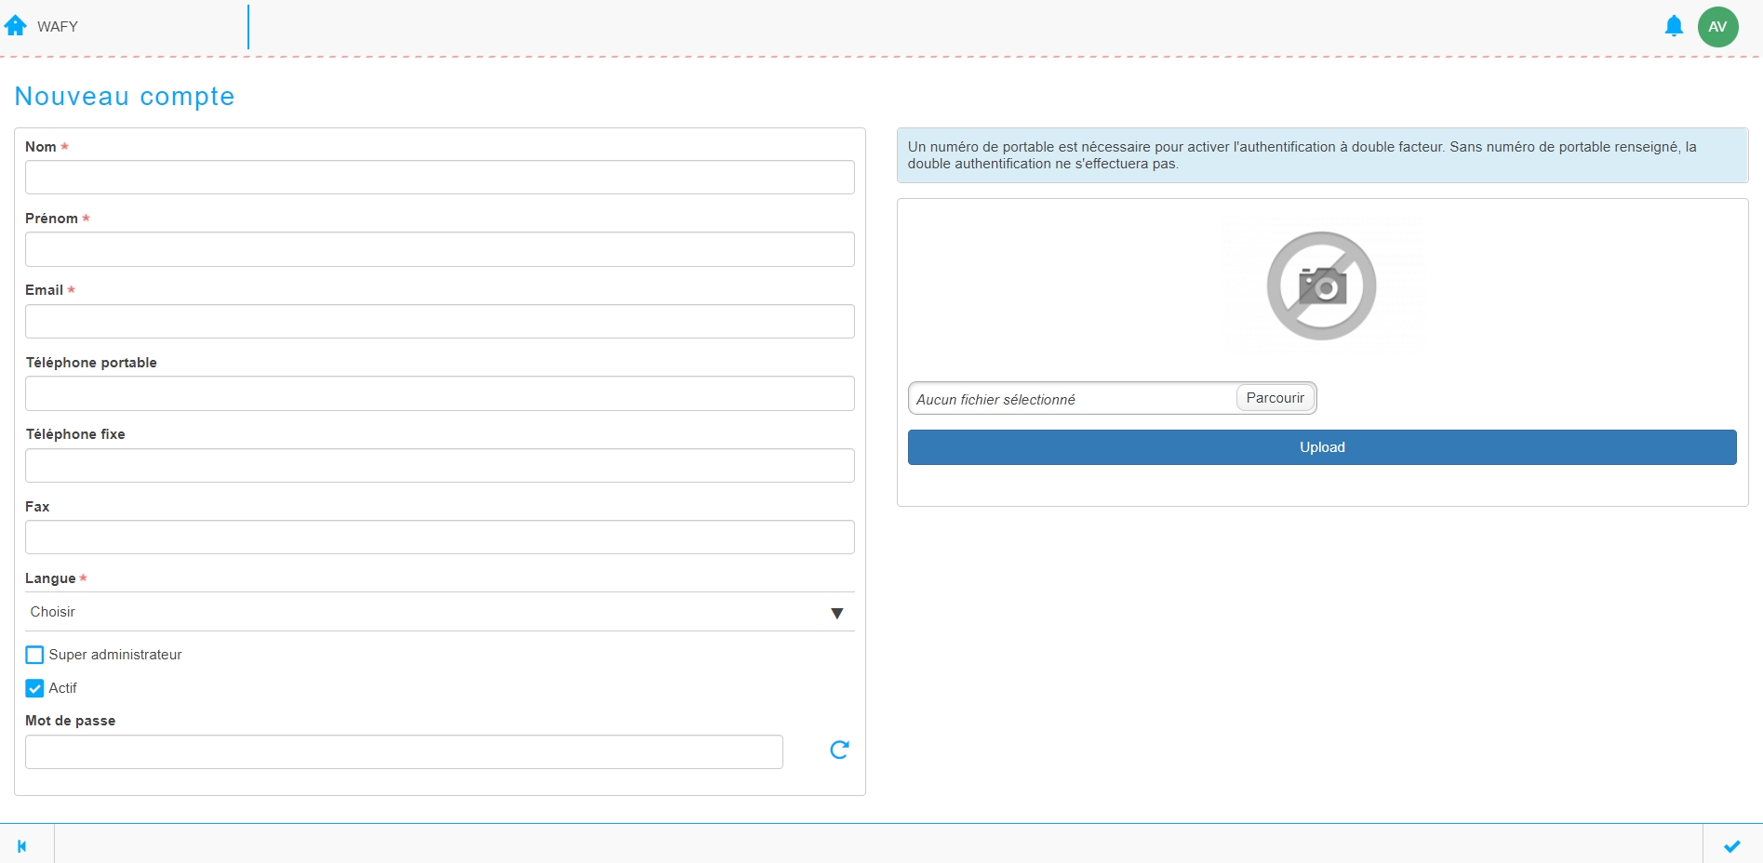The height and width of the screenshot is (863, 1763).
Task: Select the Téléphone fixe field
Action: (x=439, y=465)
